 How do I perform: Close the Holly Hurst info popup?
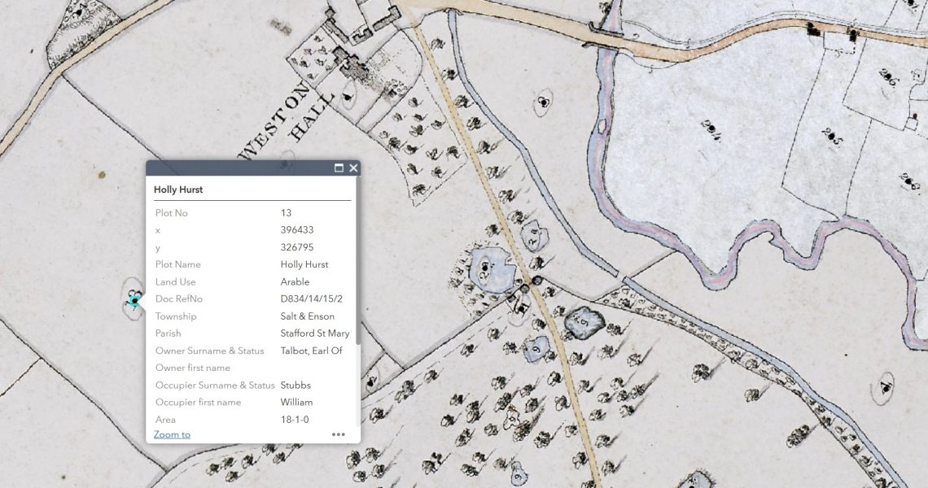coord(353,168)
